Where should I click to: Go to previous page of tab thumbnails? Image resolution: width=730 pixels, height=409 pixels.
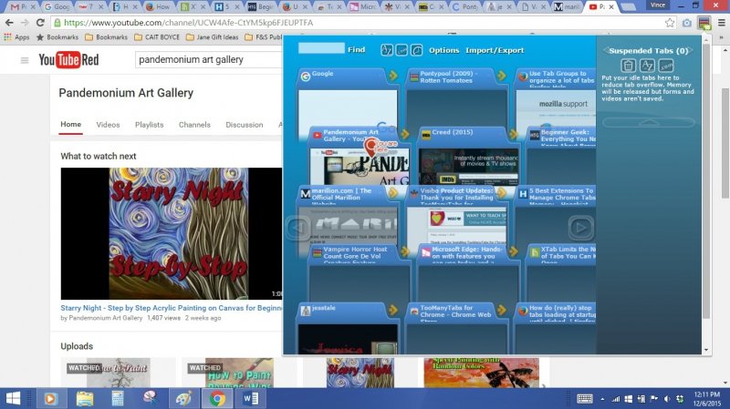pyautogui.click(x=298, y=228)
